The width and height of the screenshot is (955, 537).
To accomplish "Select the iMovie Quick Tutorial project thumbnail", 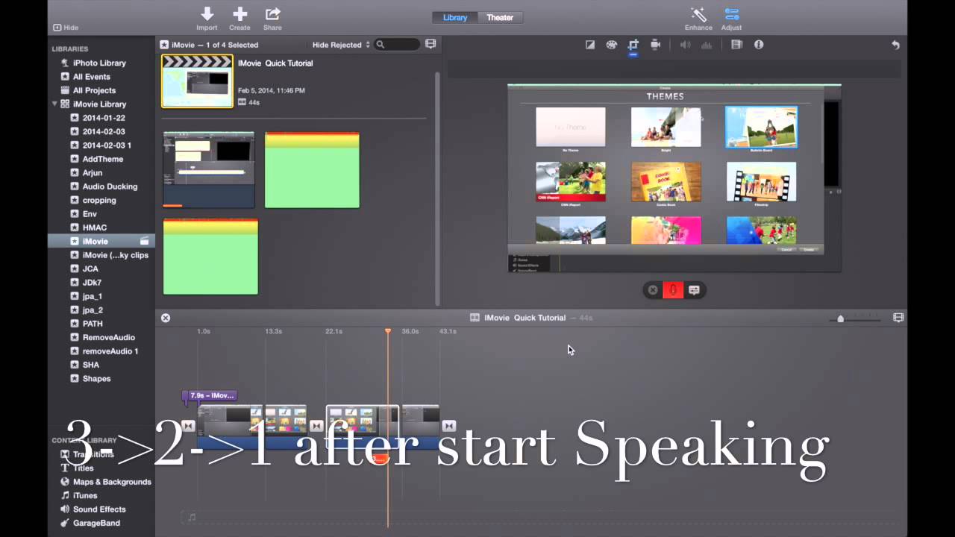I will click(198, 81).
